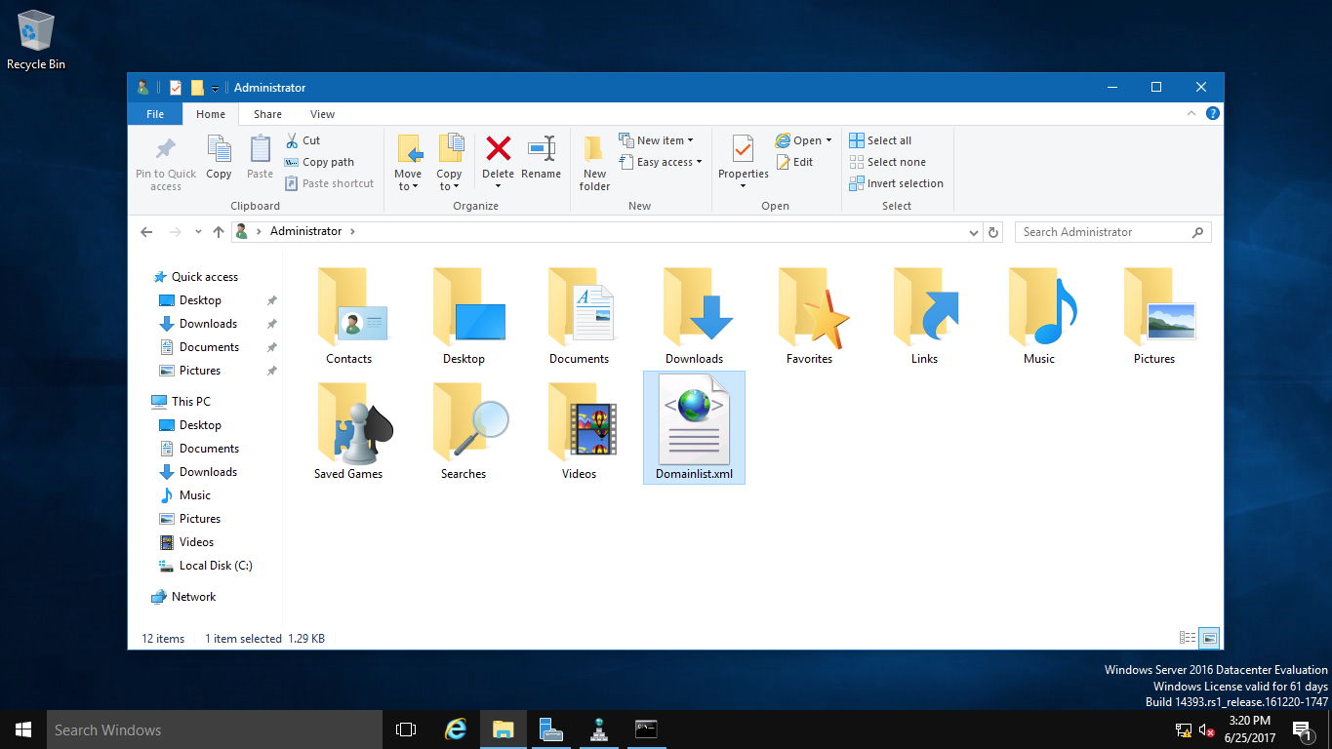Screen dimensions: 1332x749
Task: Switch to Large icons view in status bar
Action: pyautogui.click(x=1210, y=638)
